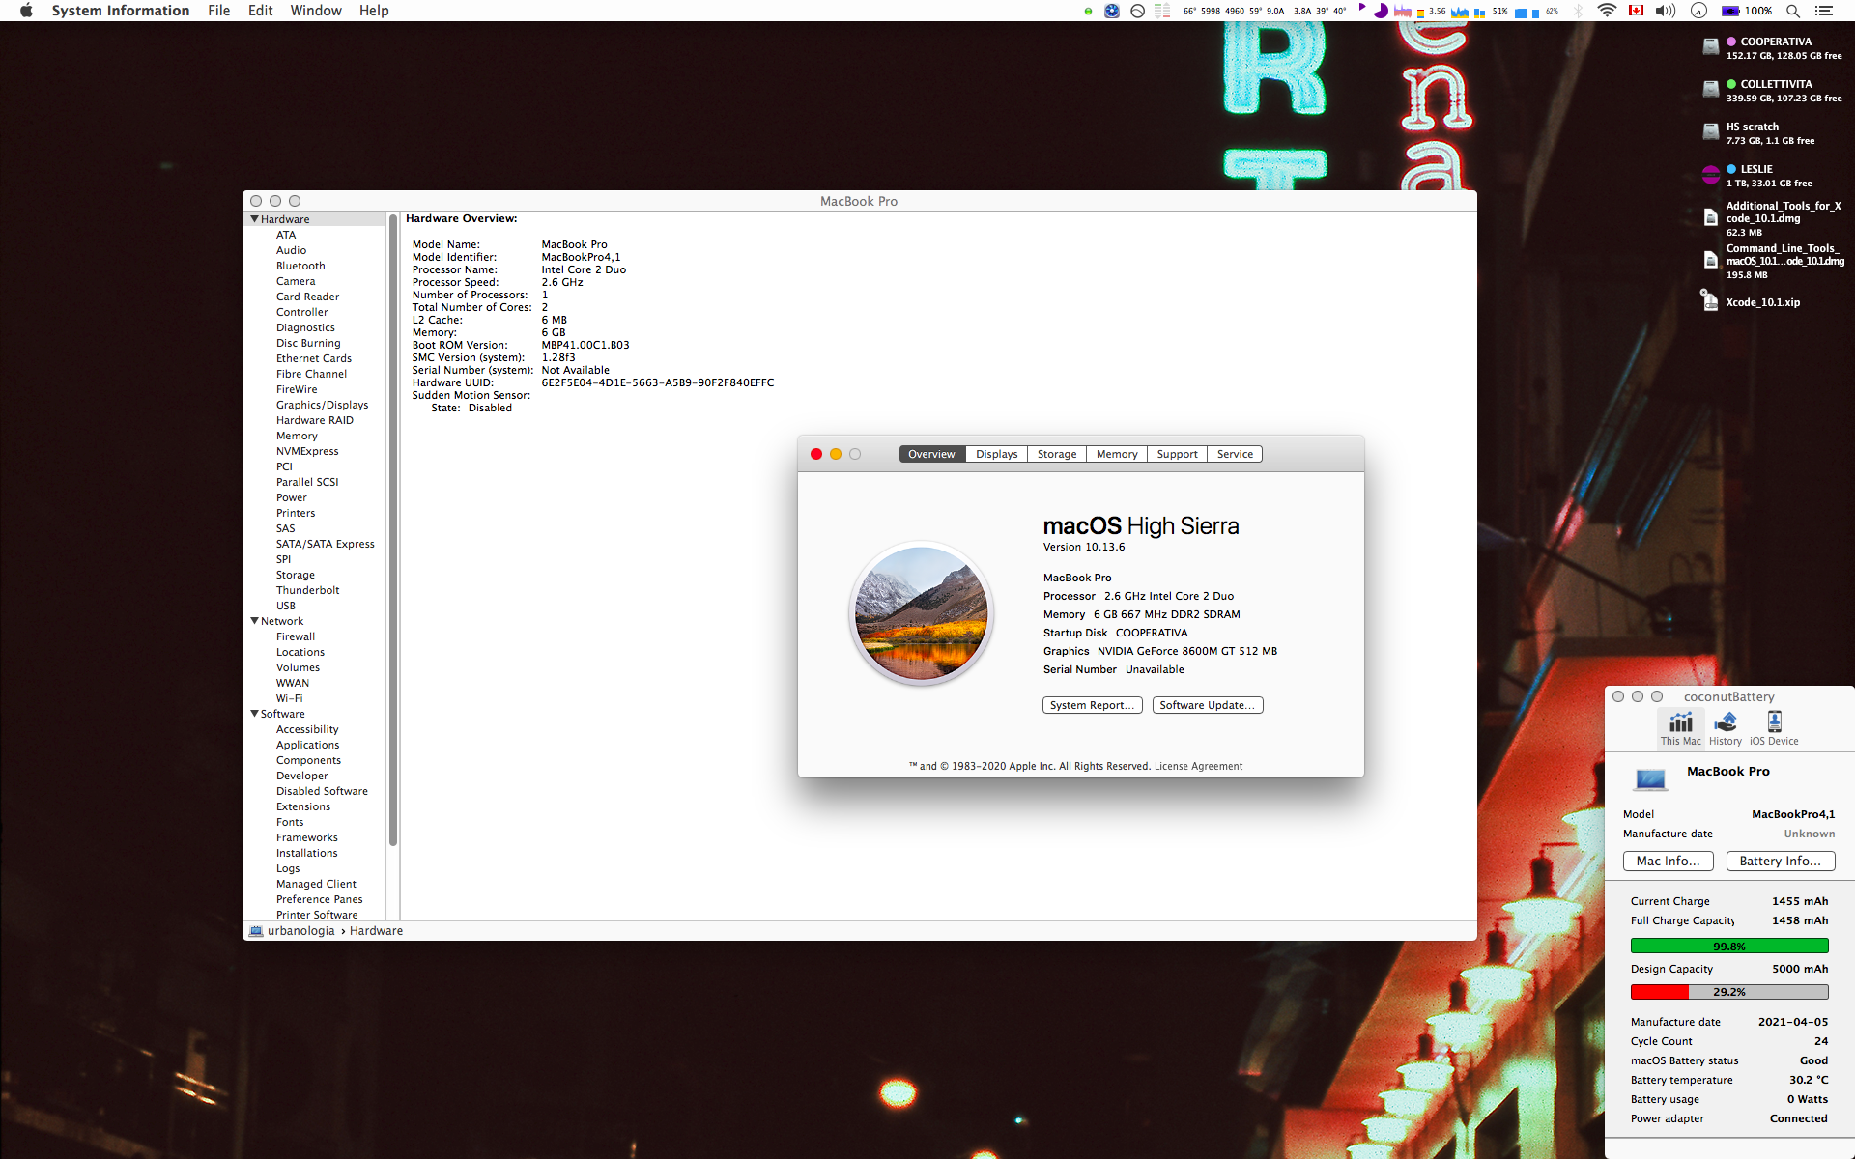This screenshot has width=1855, height=1159.
Task: Click the 99.8% charge progress bar
Action: tap(1729, 946)
